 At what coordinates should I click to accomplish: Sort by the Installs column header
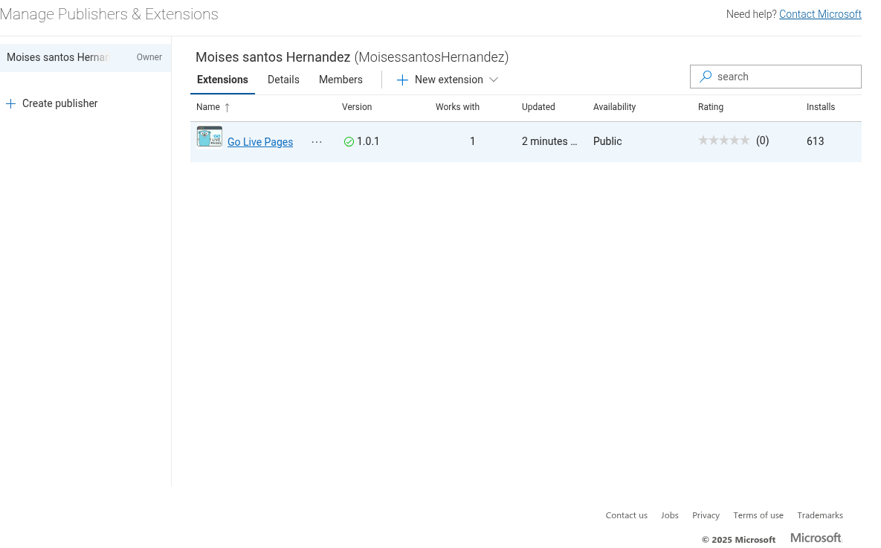[x=821, y=107]
